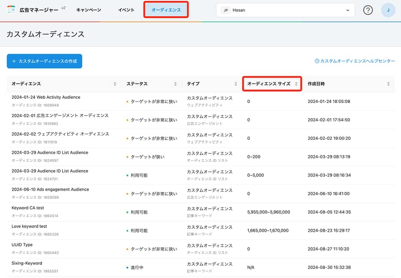401x278 pixels.
Task: Click sort arrows on ステータス column
Action: tap(175, 84)
